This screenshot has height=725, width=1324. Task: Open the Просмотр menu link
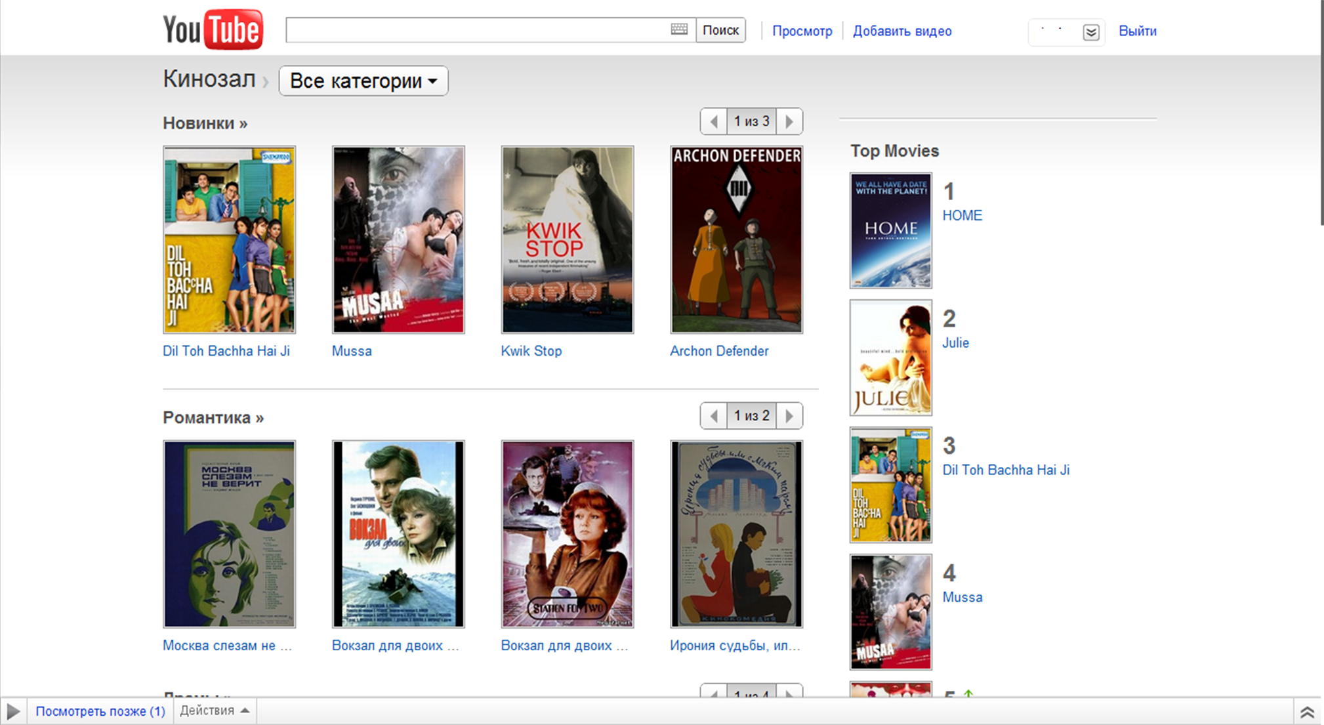click(x=802, y=31)
